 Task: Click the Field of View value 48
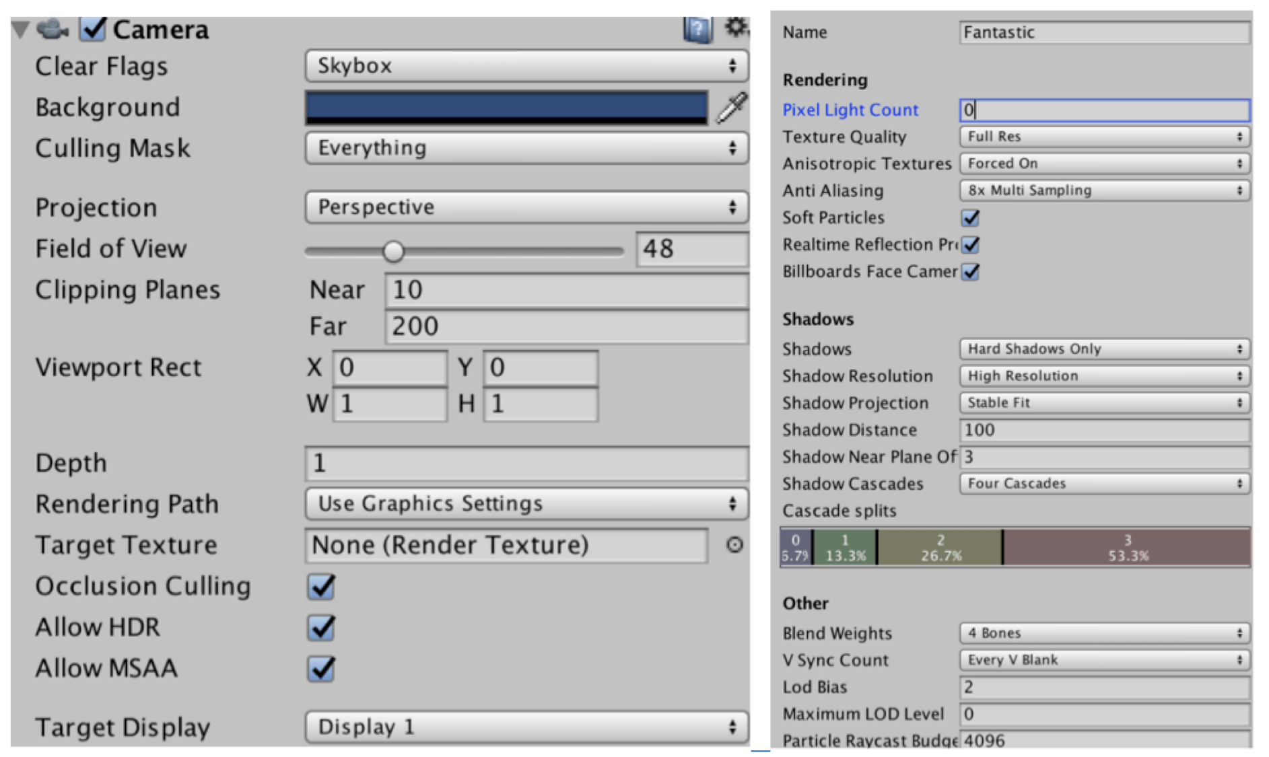click(692, 249)
